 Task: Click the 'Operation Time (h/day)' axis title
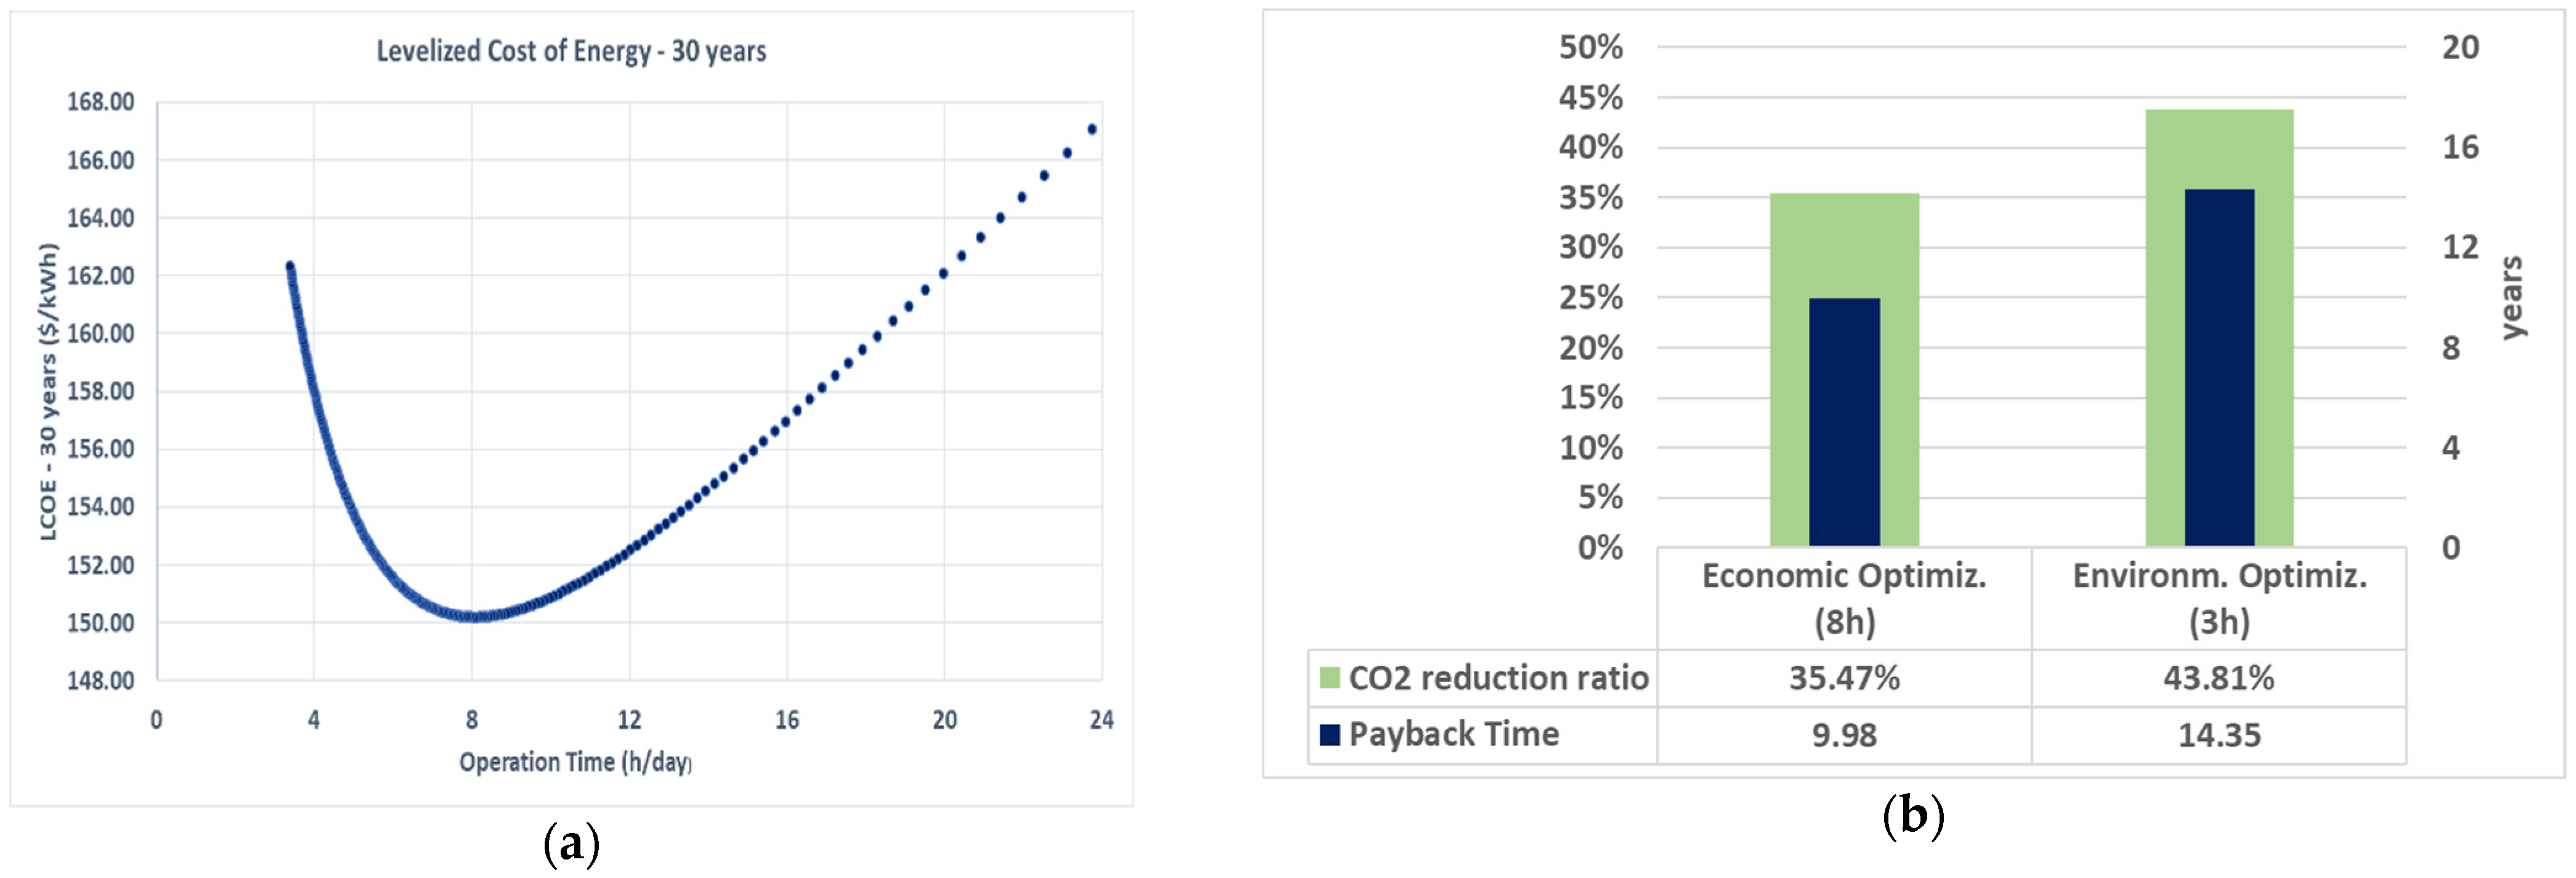pos(575,762)
